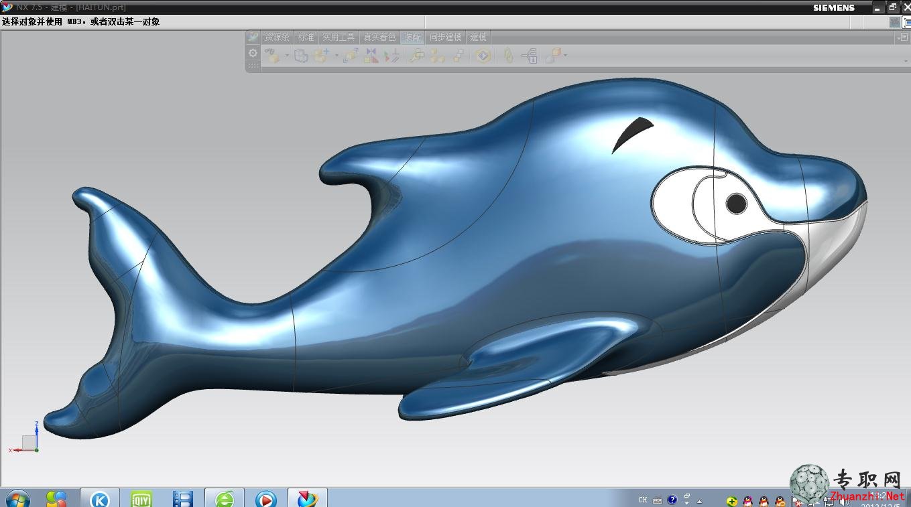Open the Windows Start button
This screenshot has width=911, height=507.
(x=17, y=498)
